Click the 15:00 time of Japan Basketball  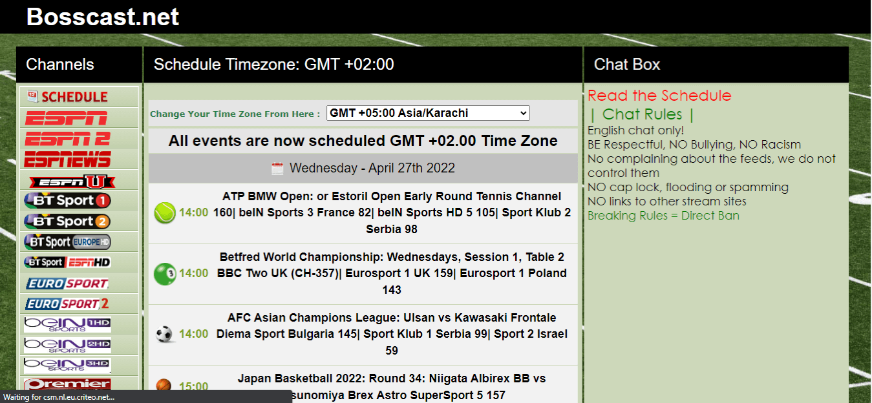point(193,386)
